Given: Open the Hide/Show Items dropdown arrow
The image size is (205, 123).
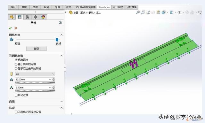Looking at the screenshot, I should (x=183, y=12).
